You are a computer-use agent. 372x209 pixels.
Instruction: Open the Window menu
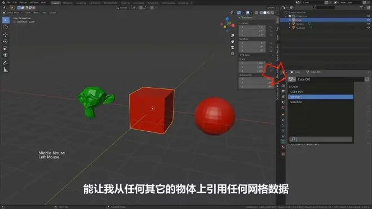point(34,3)
